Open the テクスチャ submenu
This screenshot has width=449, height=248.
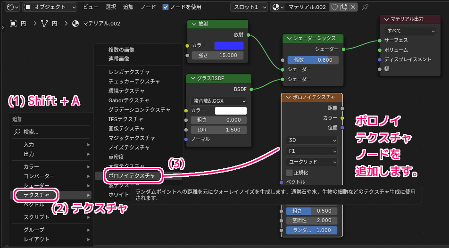click(51, 195)
